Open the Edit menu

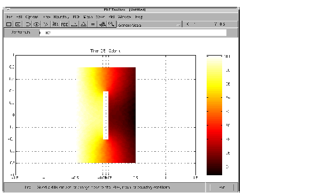pyautogui.click(x=19, y=17)
